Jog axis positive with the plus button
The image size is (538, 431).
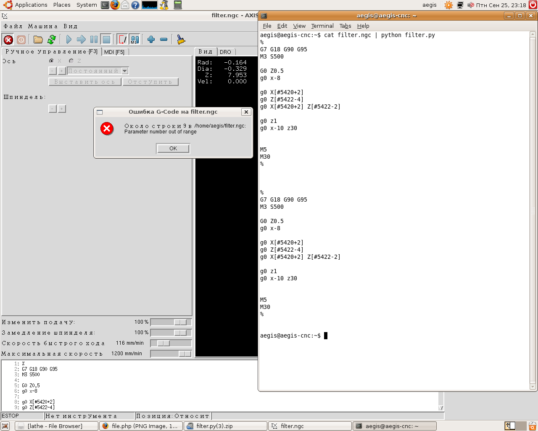point(62,71)
